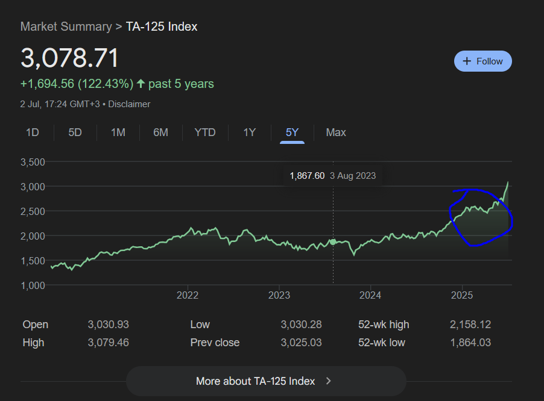
Task: Click the 52-wk low value 1,864.03
Action: point(470,343)
